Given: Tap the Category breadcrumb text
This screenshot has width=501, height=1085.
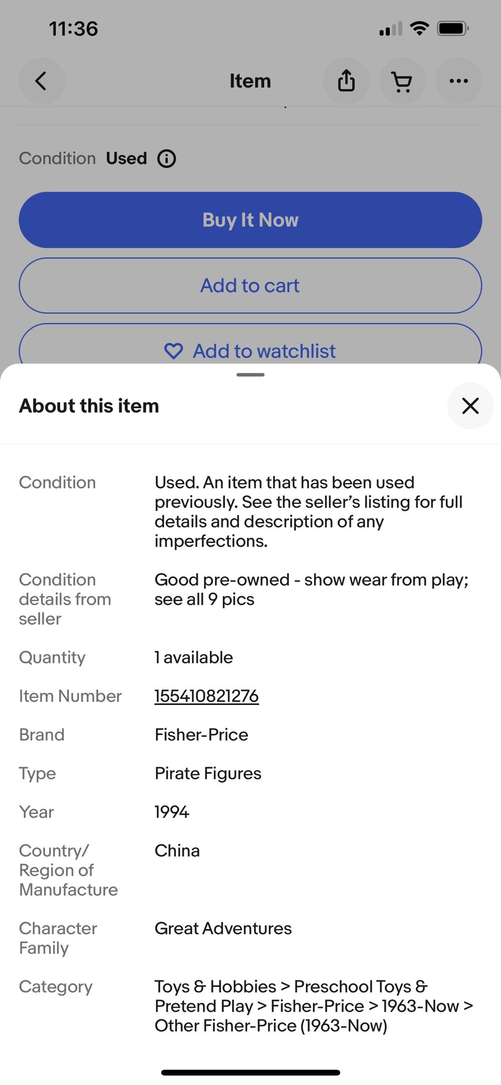Looking at the screenshot, I should pyautogui.click(x=314, y=1006).
